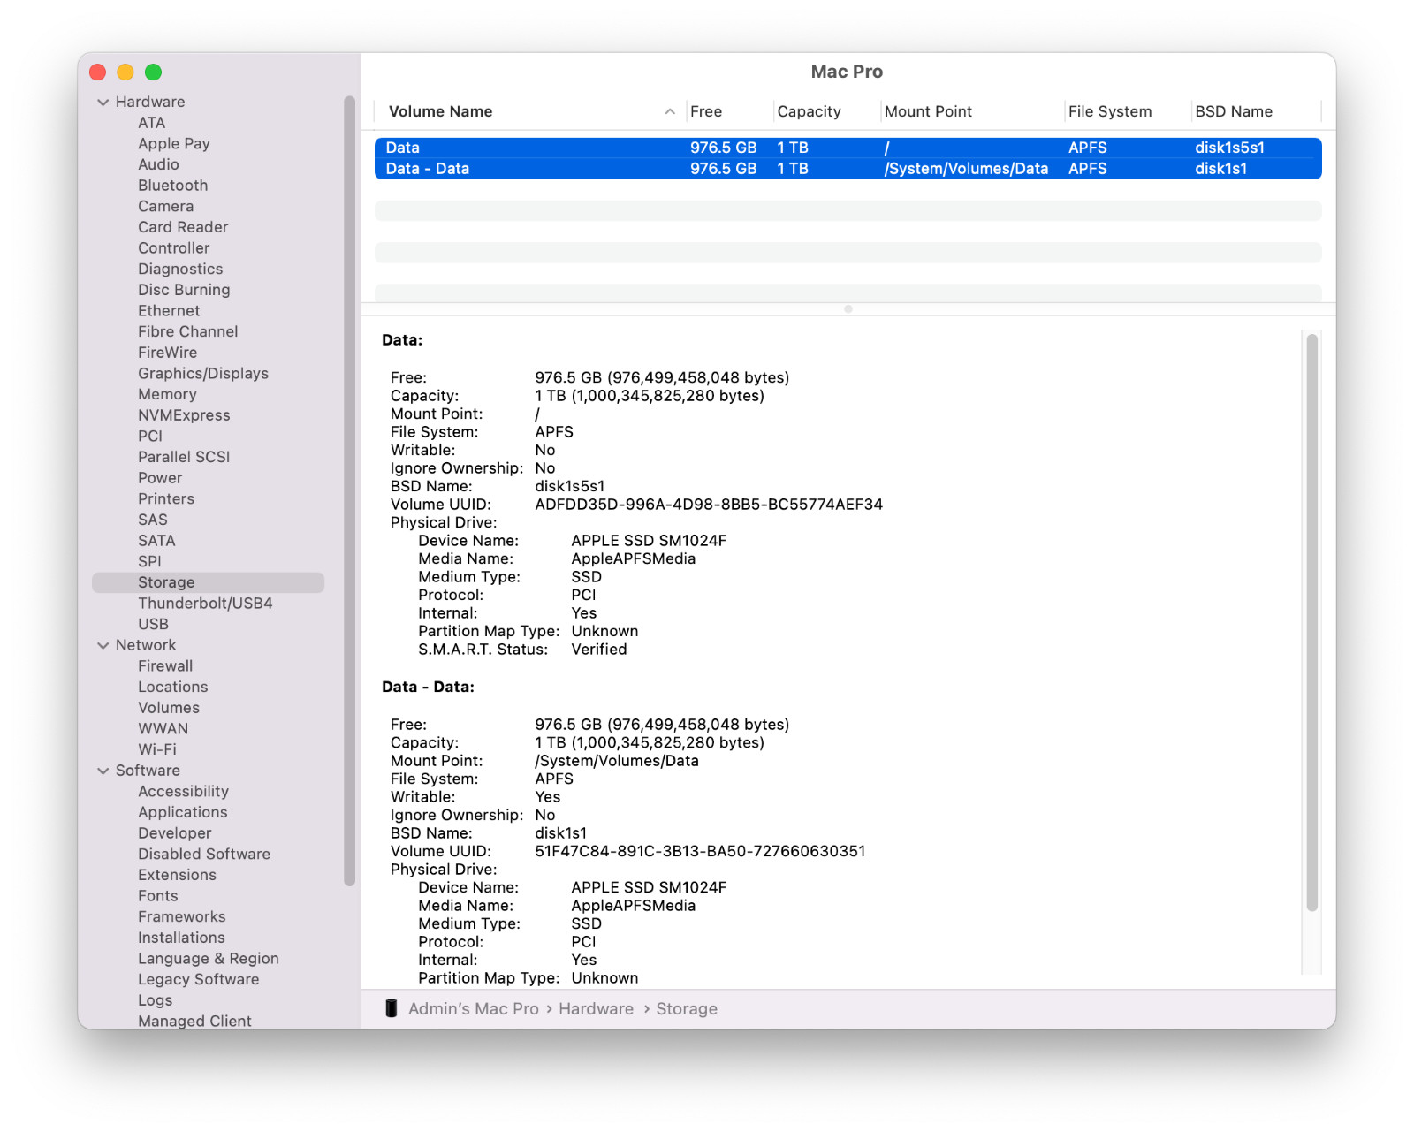
Task: Click the red close window button
Action: pos(98,72)
